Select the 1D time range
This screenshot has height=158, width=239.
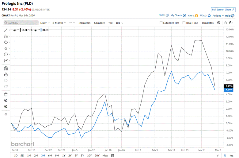click(16, 156)
